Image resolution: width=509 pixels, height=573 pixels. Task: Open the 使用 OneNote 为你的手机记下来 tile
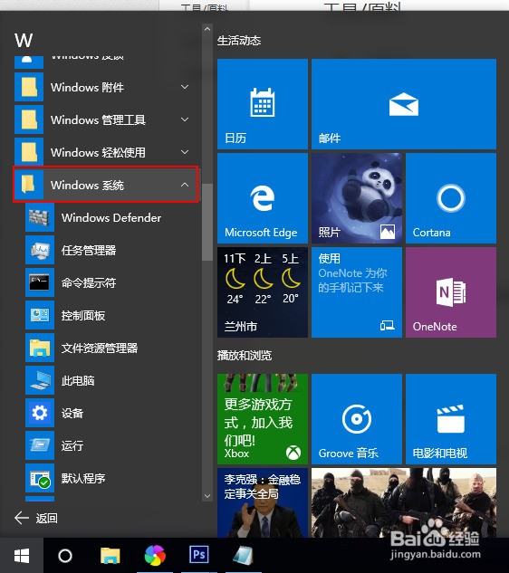[357, 292]
